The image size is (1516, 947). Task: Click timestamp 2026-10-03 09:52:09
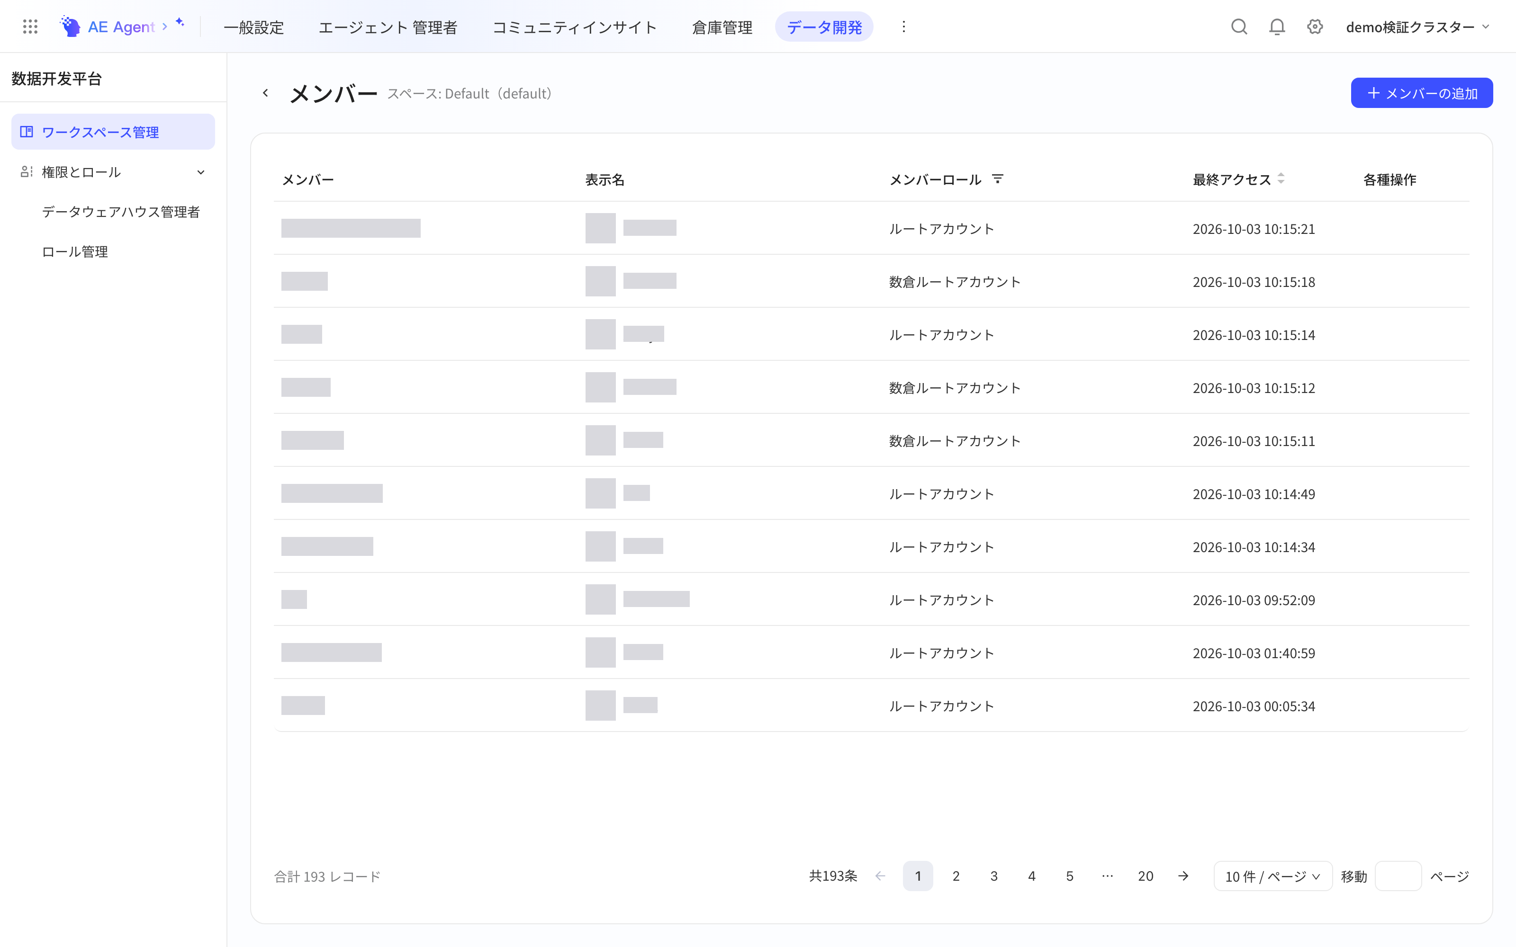1254,600
